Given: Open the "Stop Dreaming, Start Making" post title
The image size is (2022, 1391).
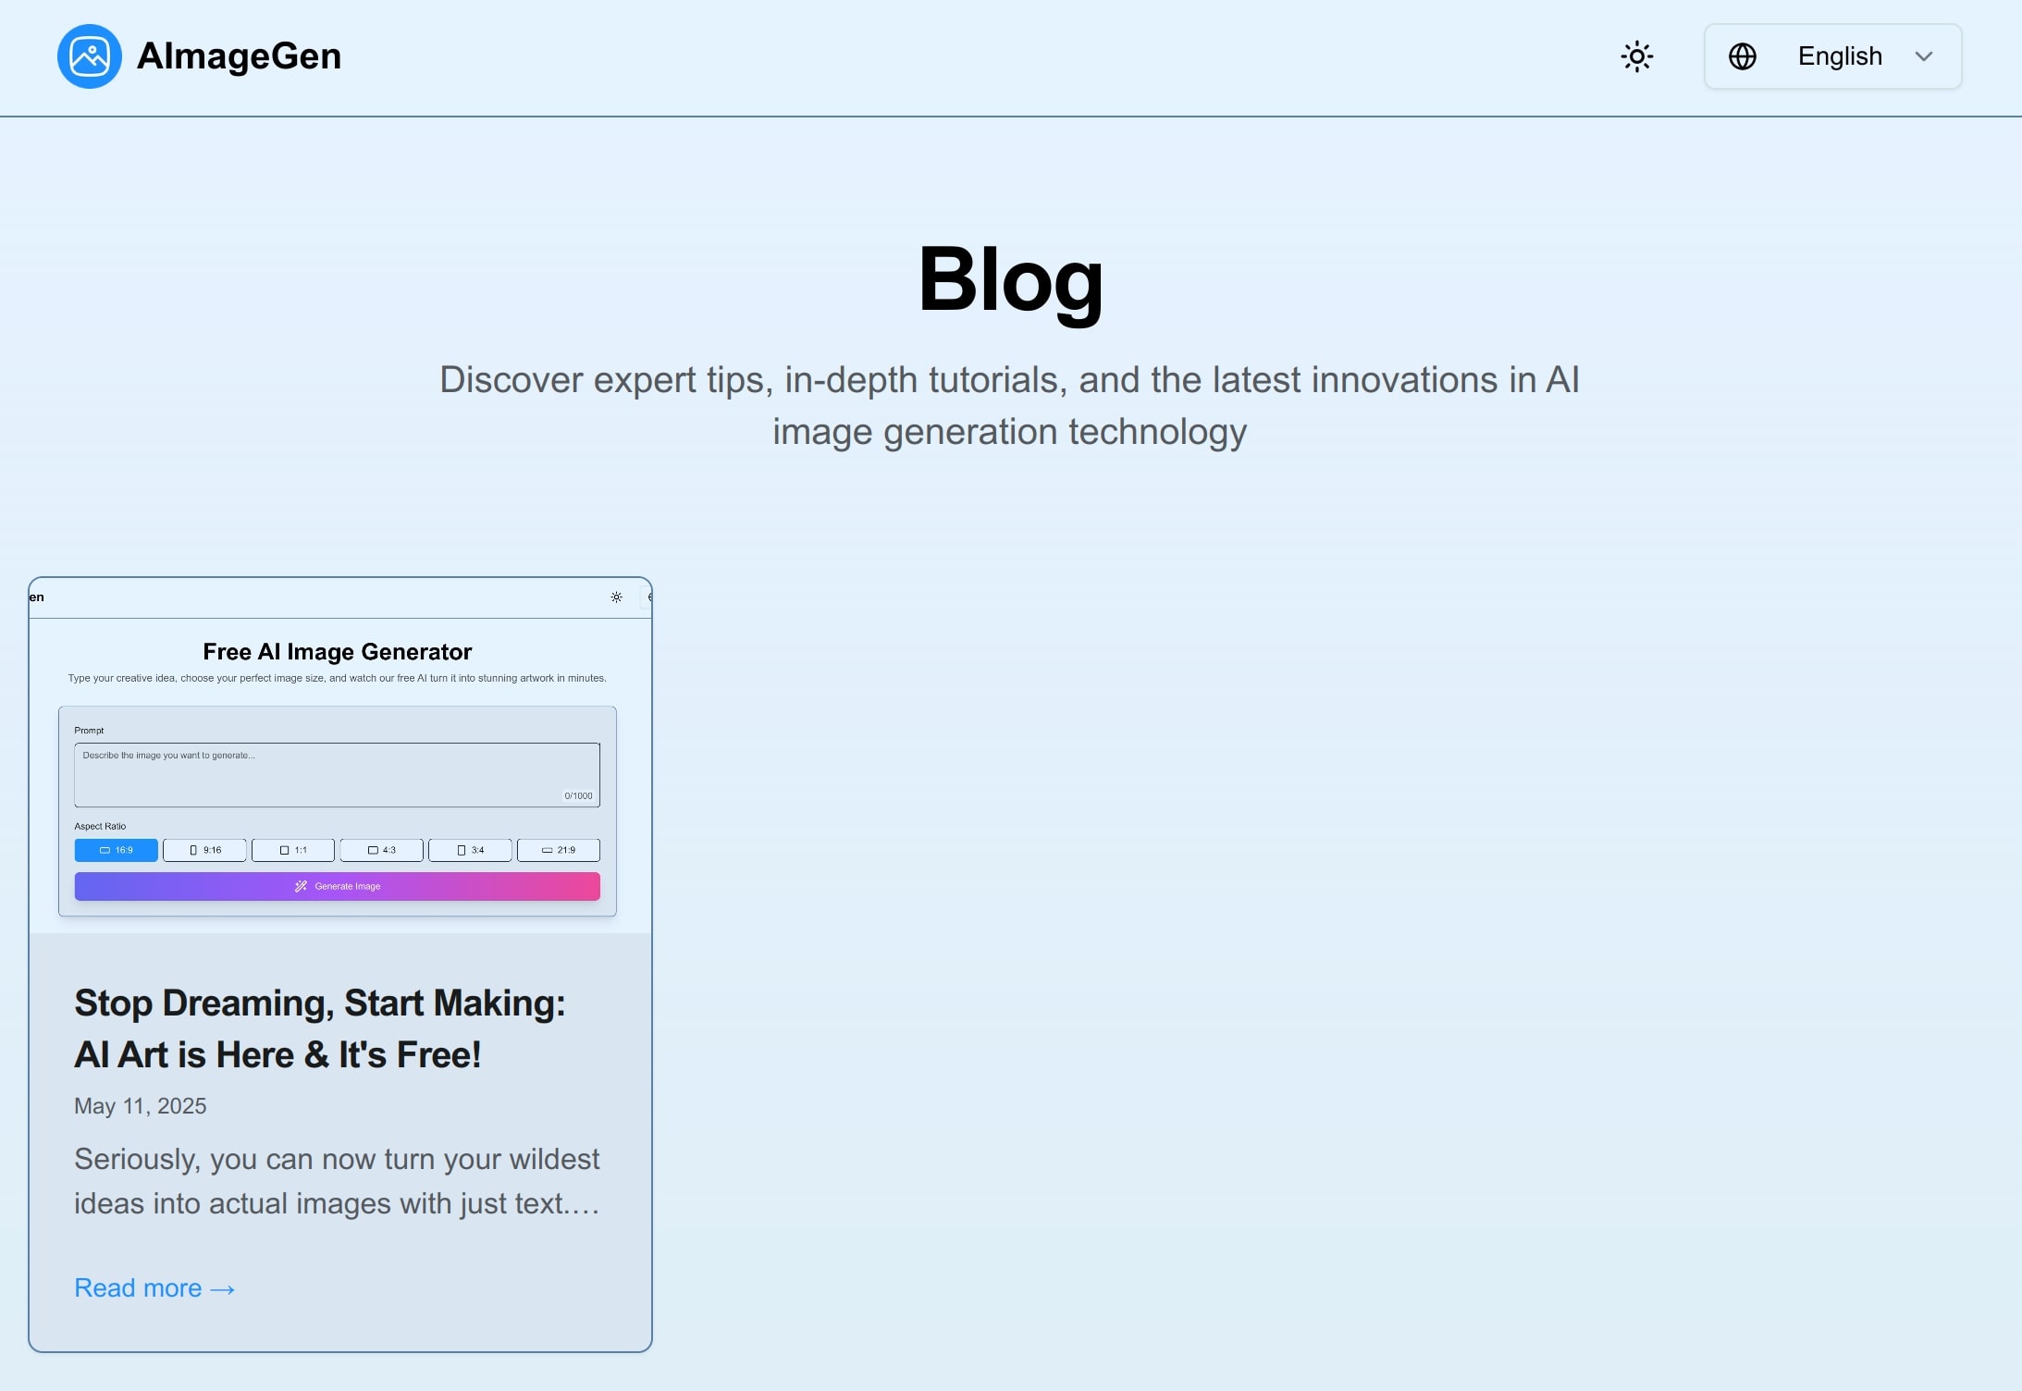Looking at the screenshot, I should click(320, 1028).
